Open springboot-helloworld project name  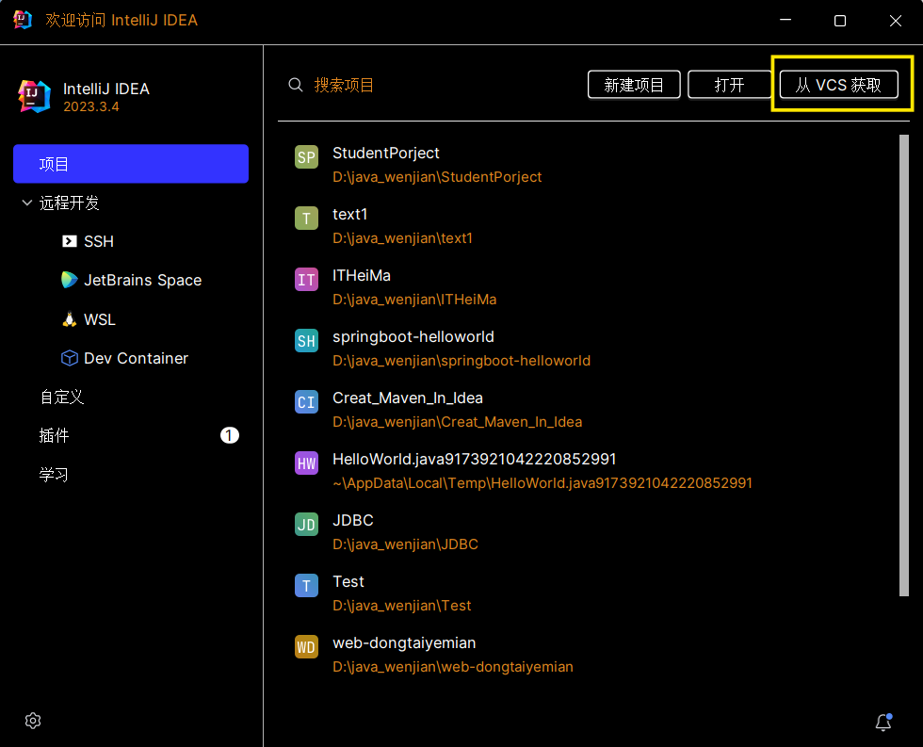tap(413, 336)
